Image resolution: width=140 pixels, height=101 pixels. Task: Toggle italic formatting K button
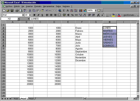(x=38, y=15)
